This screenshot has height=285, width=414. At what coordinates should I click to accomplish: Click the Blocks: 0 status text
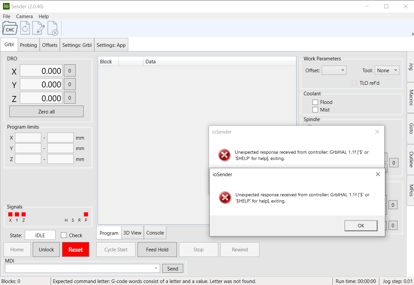pyautogui.click(x=11, y=281)
